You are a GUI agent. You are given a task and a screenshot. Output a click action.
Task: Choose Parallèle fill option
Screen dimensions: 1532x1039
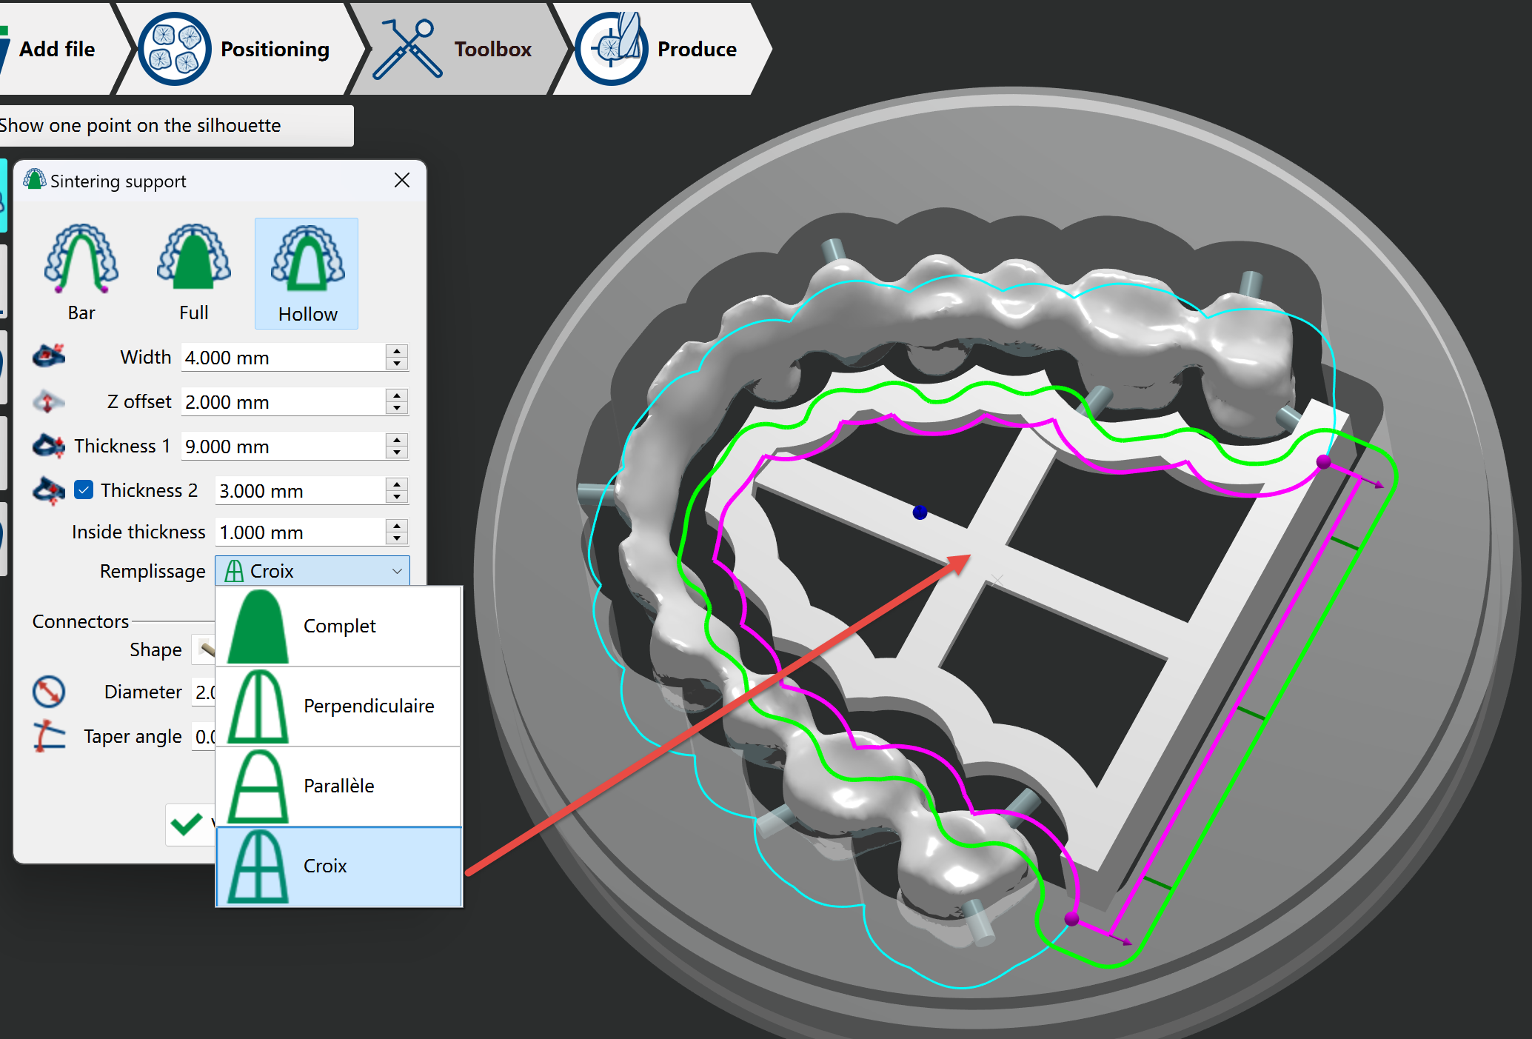(x=339, y=786)
